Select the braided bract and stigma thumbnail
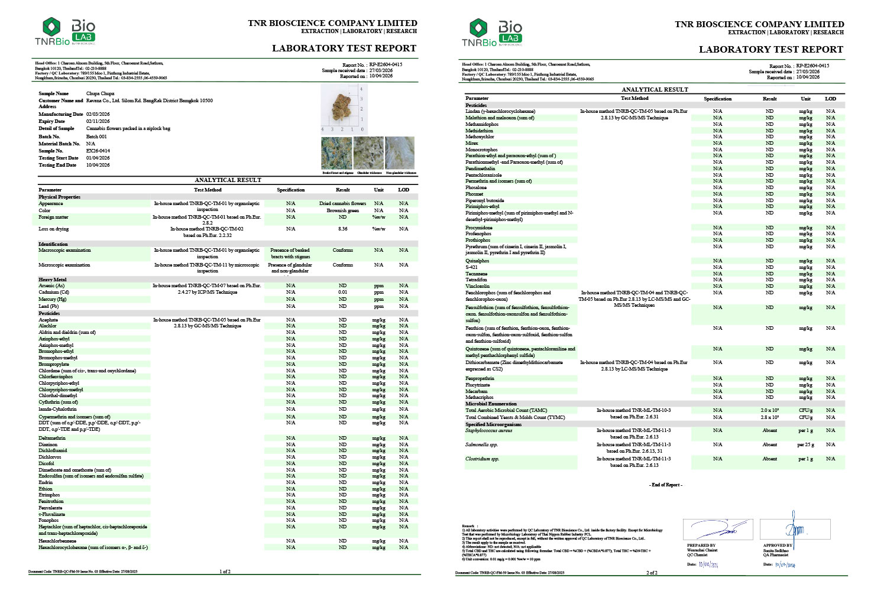The width and height of the screenshot is (887, 591). [336, 153]
